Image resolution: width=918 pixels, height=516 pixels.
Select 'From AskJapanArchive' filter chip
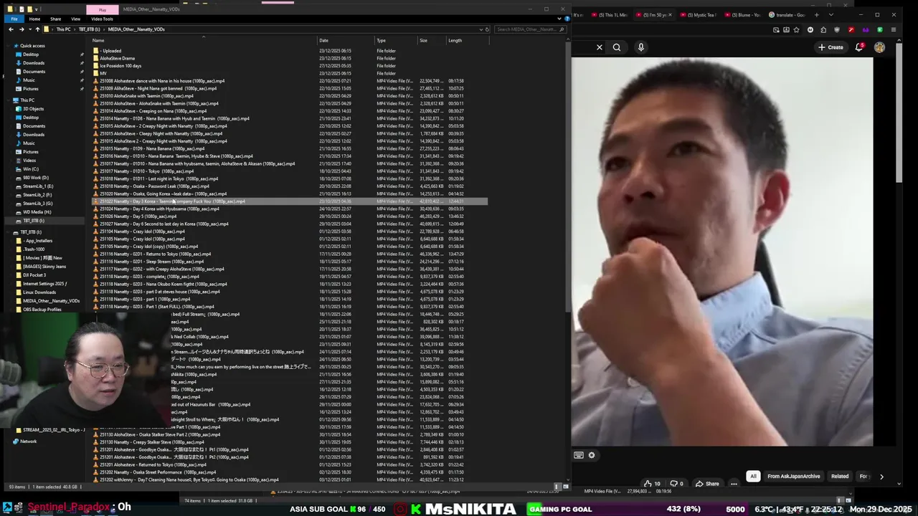793,477
